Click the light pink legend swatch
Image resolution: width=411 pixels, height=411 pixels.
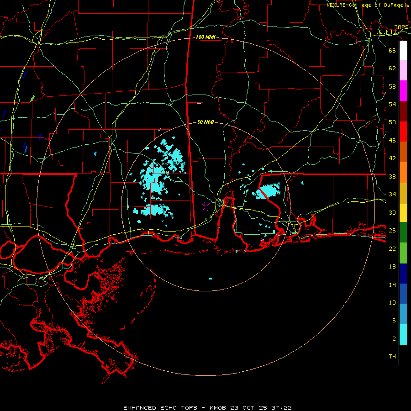point(403,70)
